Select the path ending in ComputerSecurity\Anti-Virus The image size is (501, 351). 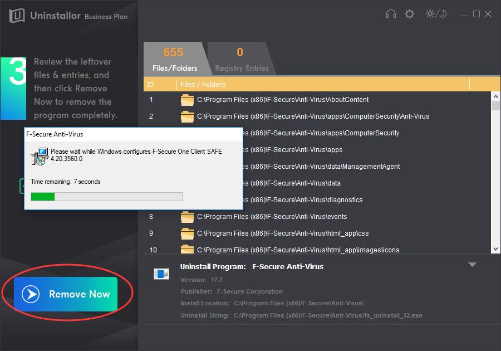click(313, 116)
